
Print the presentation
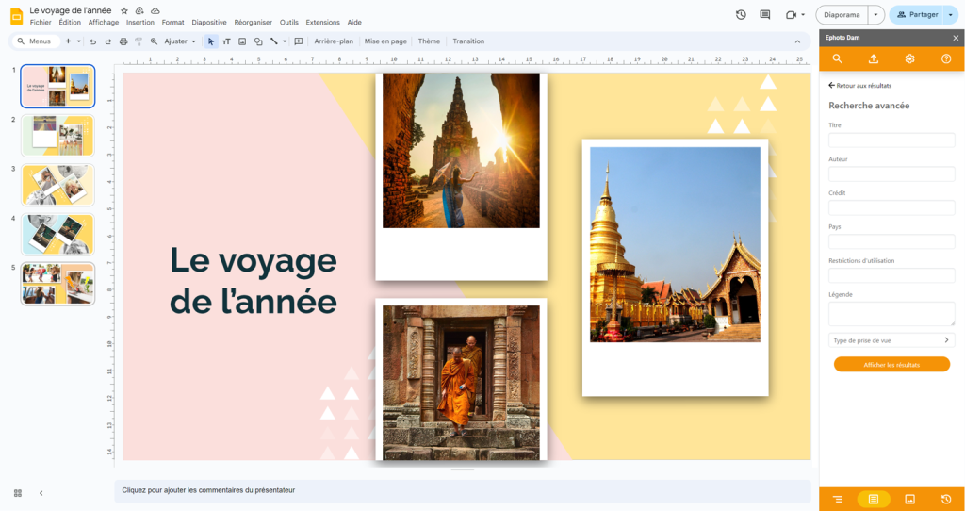point(123,41)
